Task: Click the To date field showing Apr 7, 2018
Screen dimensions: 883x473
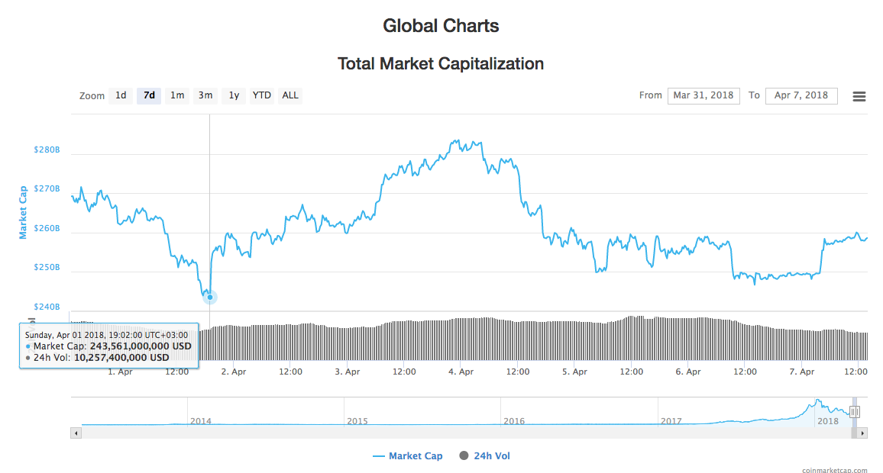Action: (801, 95)
